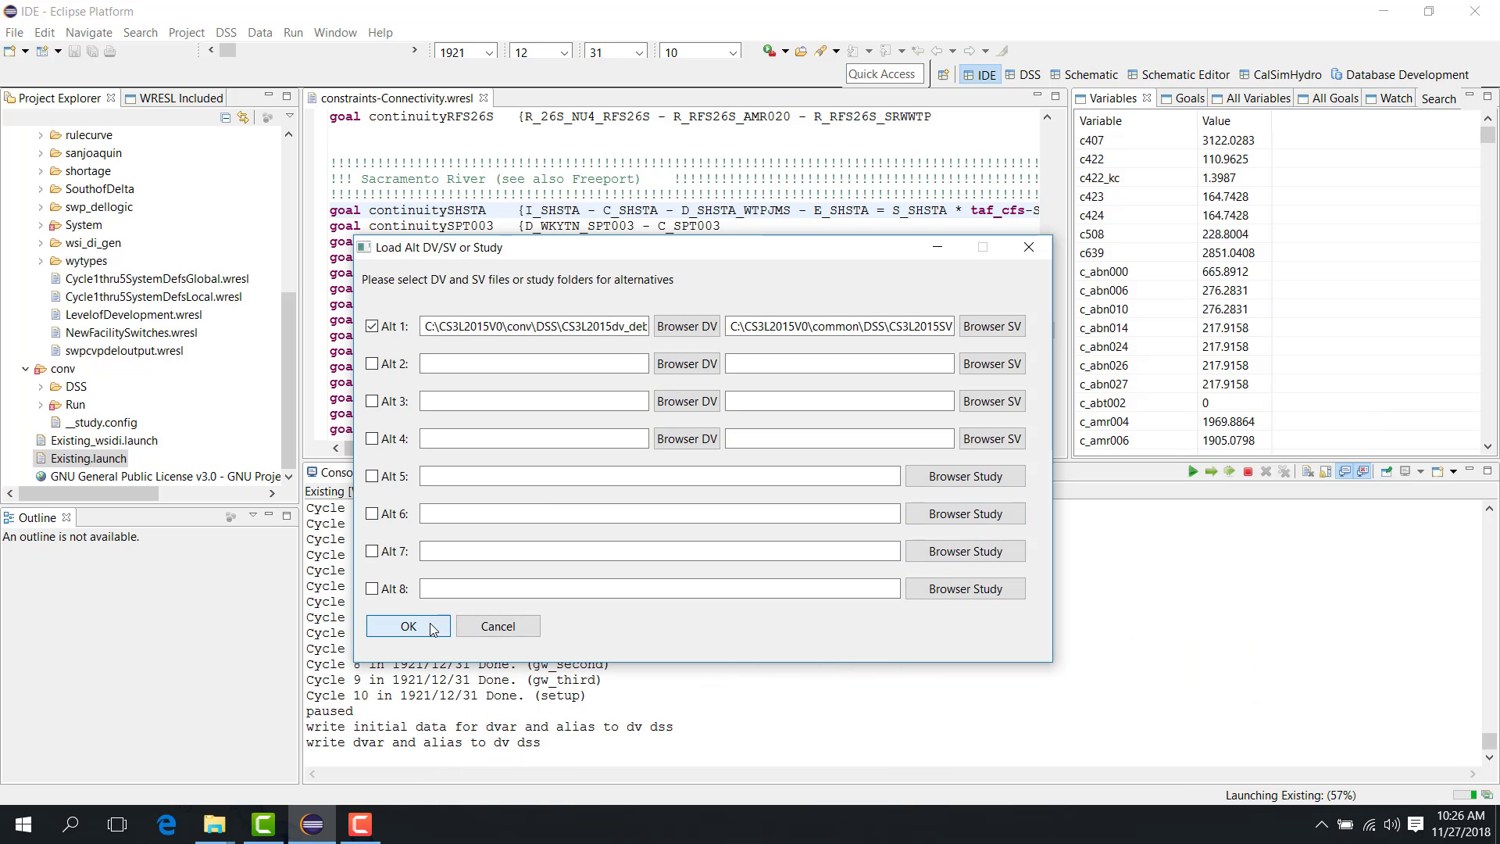Expand the DSS folder under conv
The width and height of the screenshot is (1500, 844).
tap(41, 387)
